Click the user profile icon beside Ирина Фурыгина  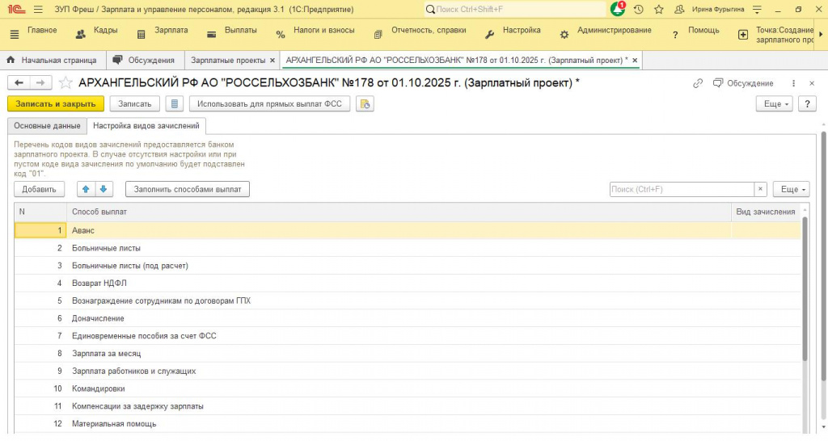[679, 9]
